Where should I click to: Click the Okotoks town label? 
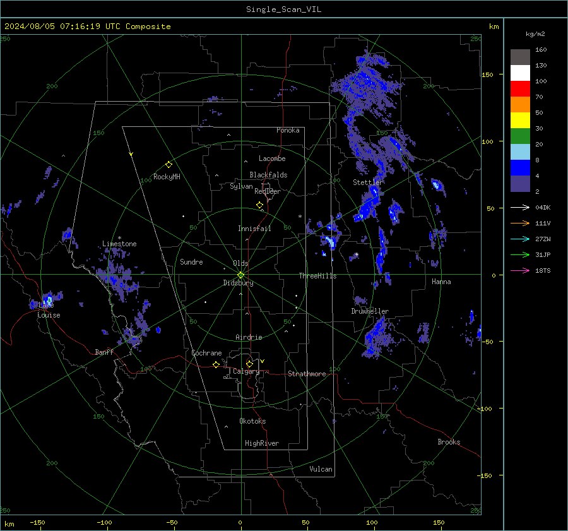pyautogui.click(x=252, y=421)
